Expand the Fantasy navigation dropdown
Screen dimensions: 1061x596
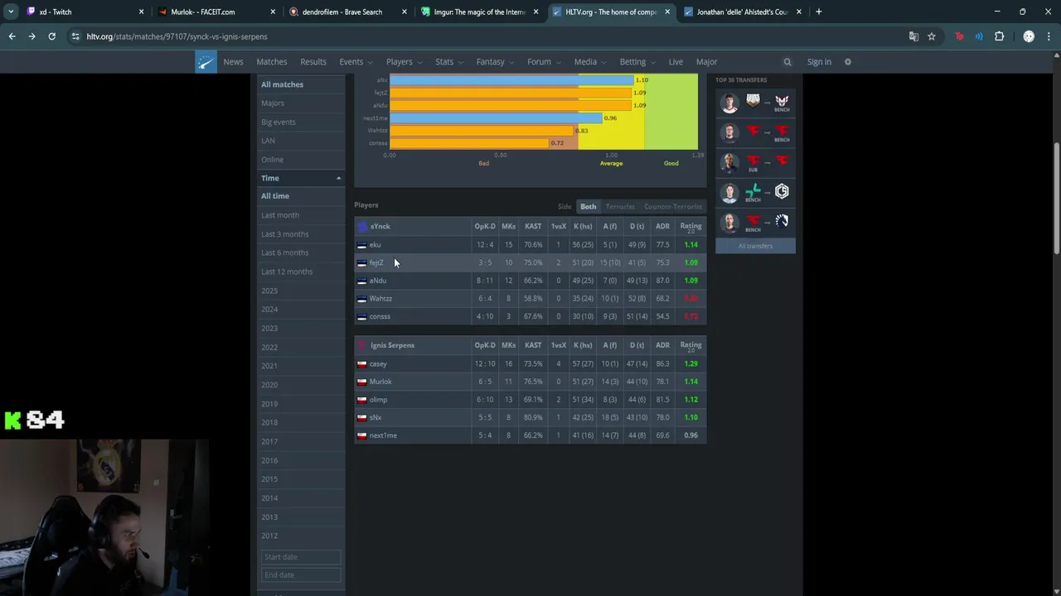tap(495, 62)
